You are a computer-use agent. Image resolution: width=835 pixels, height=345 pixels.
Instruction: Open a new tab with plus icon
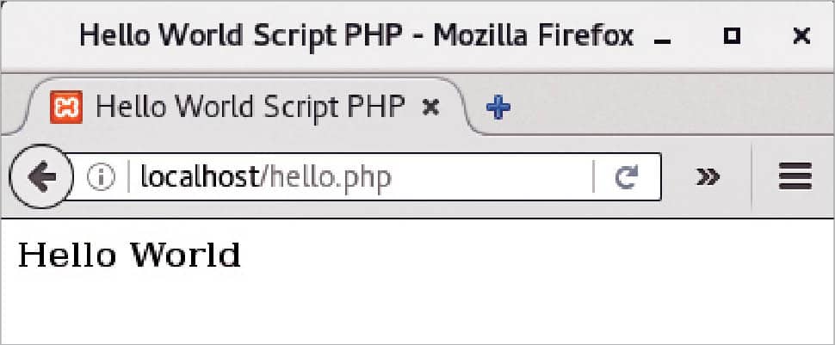tap(498, 108)
